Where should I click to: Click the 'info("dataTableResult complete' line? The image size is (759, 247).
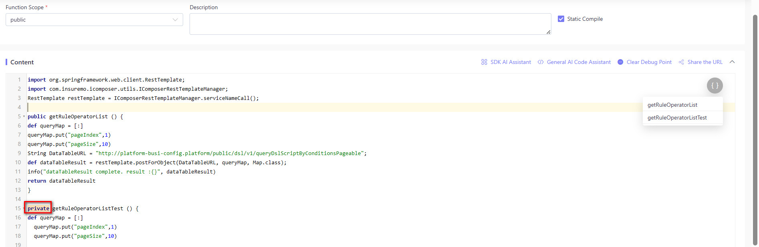point(121,172)
